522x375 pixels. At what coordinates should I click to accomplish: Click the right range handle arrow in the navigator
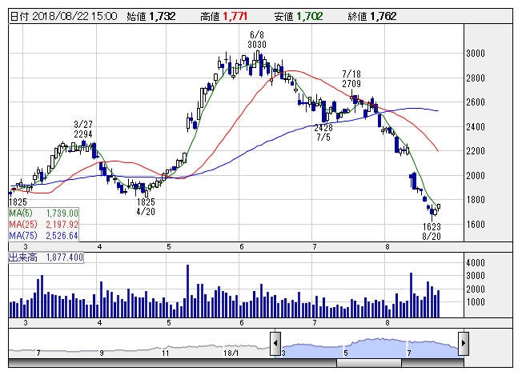point(464,343)
